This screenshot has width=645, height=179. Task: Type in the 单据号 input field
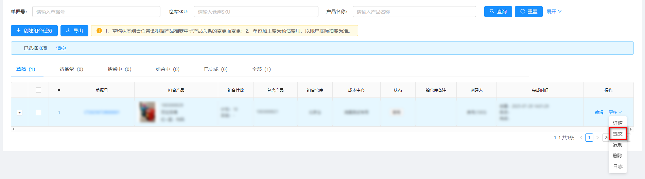(x=96, y=12)
